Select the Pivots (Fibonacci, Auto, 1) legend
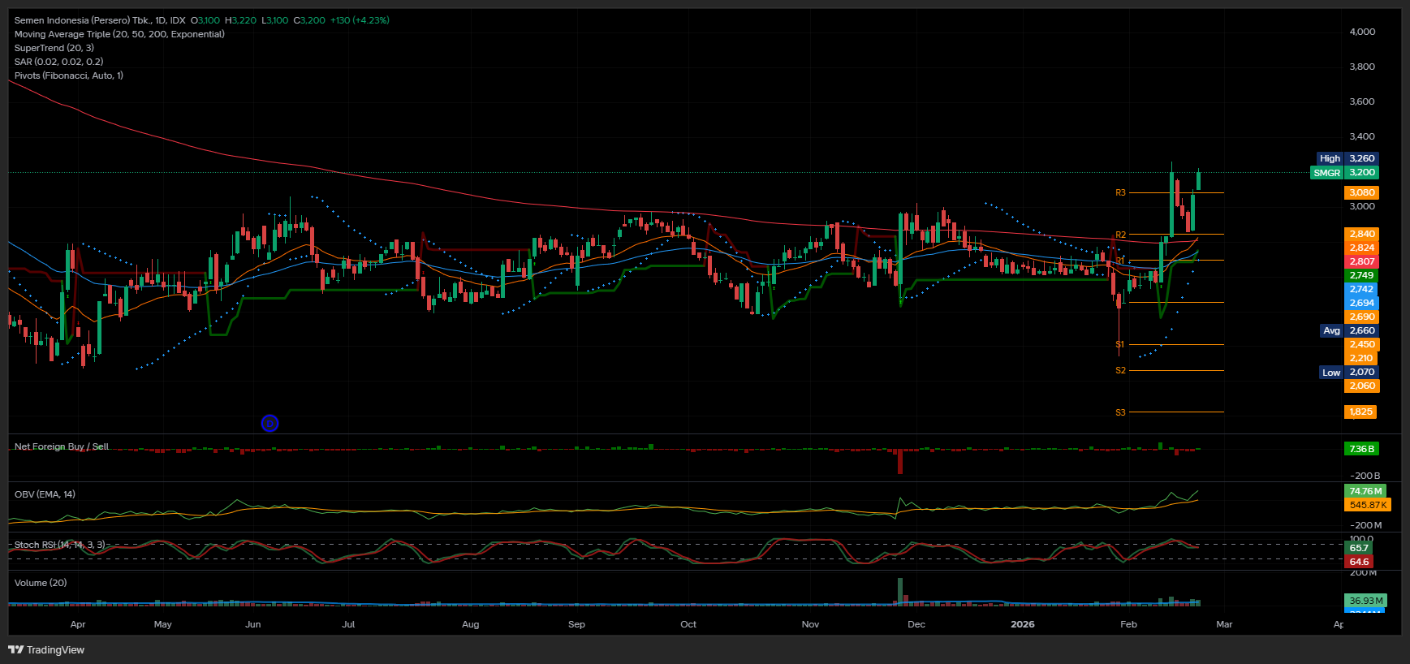1410x664 pixels. pos(69,75)
